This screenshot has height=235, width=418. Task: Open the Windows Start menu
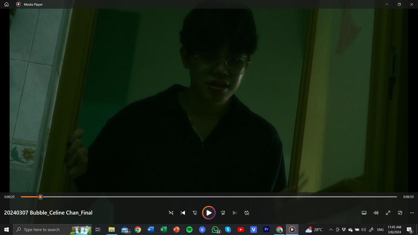7,229
